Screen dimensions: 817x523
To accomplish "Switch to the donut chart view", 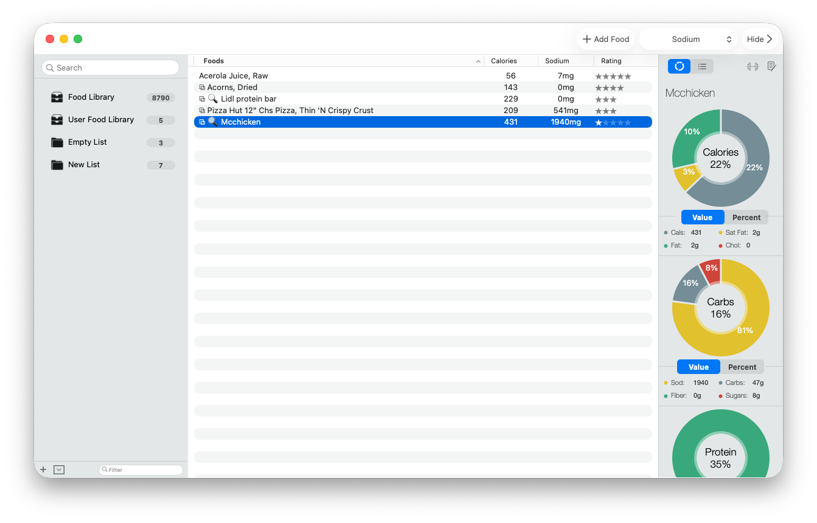I will (679, 66).
